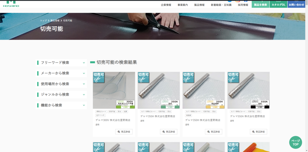308x152 pixels.
Task: Open the デルマ350A product thumbnail
Action: 159,90
